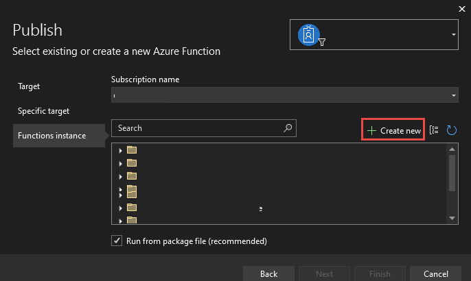Click the Cancel button
Viewport: 471px width, 281px height.
(x=435, y=273)
